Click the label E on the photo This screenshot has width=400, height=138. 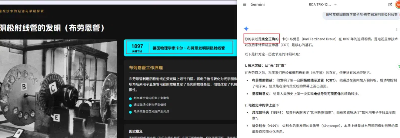56,118
